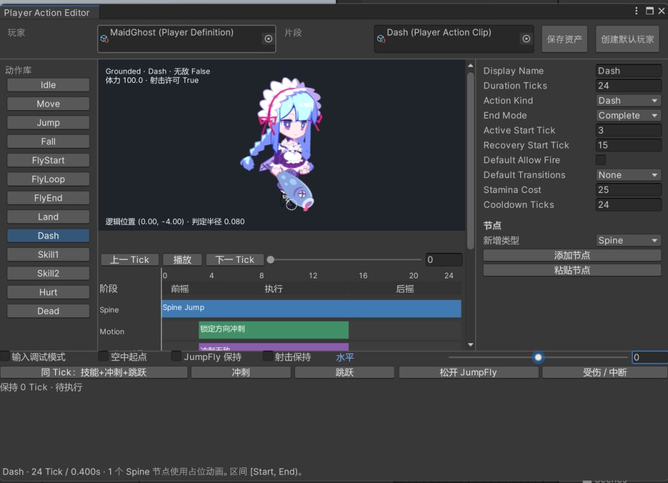Click 同 Tick: 技能+冲刺+跳跃 button

coord(94,372)
